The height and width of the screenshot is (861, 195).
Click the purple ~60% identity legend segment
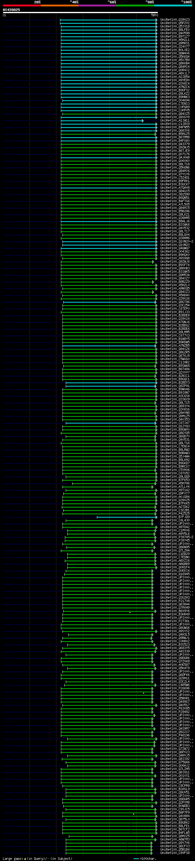click(x=98, y=5)
